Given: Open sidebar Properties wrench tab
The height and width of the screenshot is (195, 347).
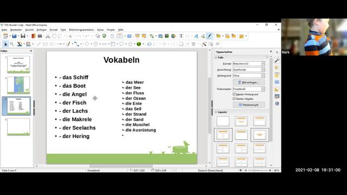Looking at the screenshot, I should pyautogui.click(x=277, y=60).
